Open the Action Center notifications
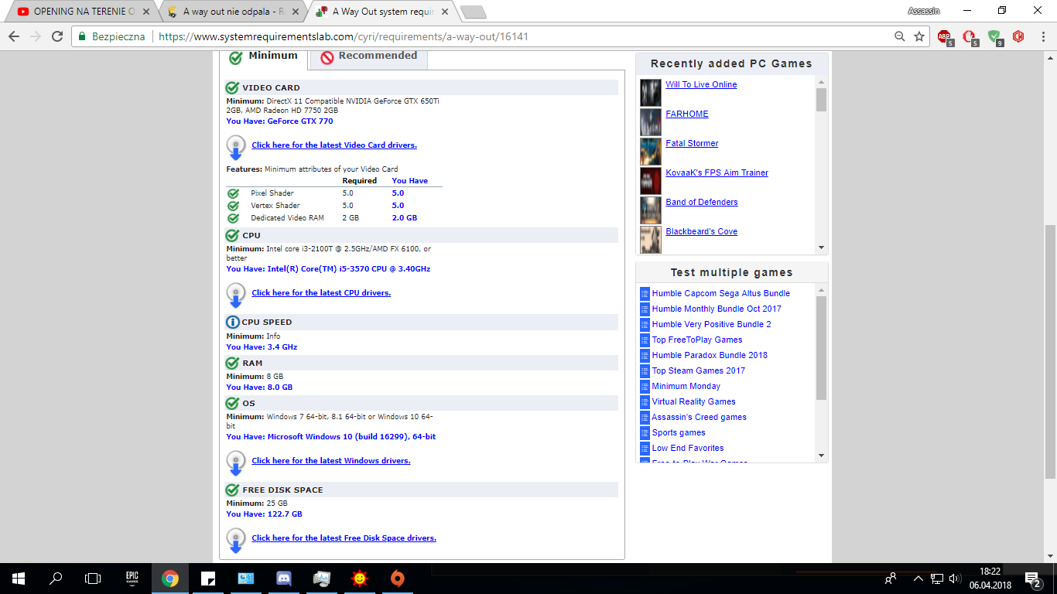Viewport: 1057px width, 594px height. click(1032, 578)
